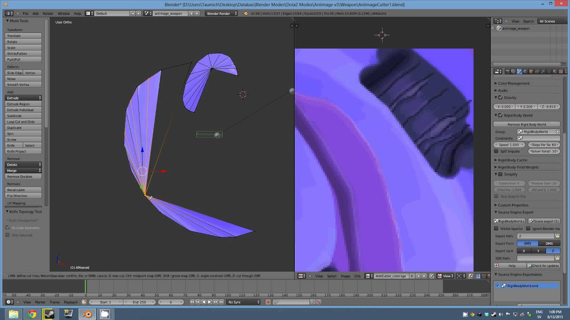Enable the Visible layer(s) checkbox

pos(497,229)
